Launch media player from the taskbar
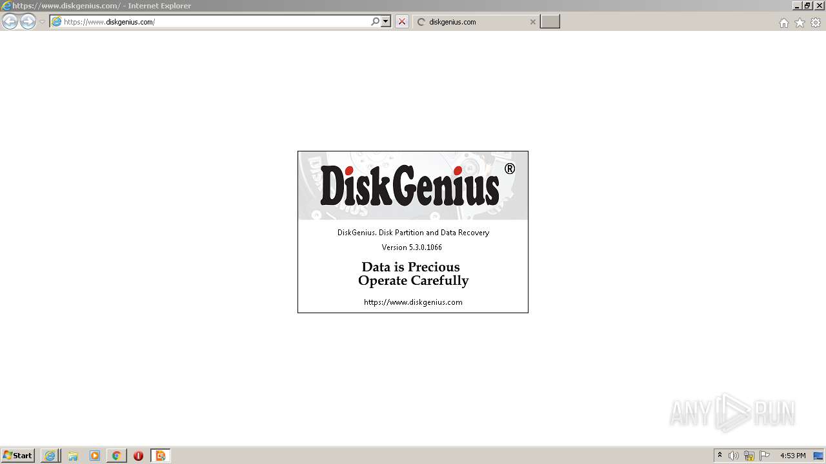Screen dimensions: 826x464 95,456
